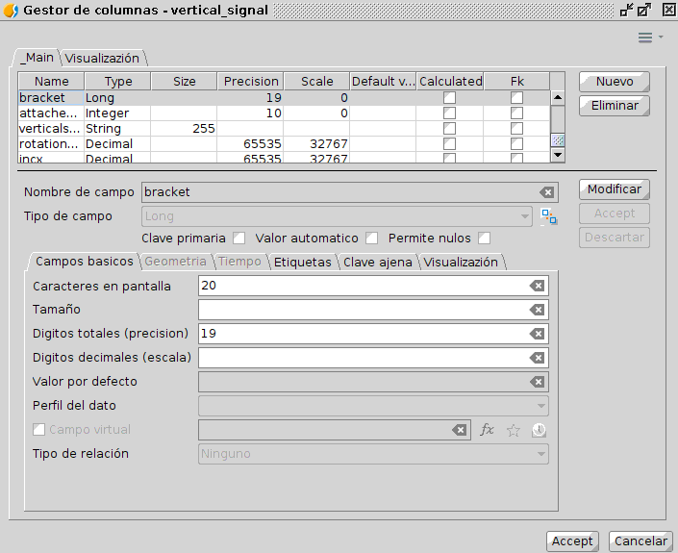Enable Permite nulos checkbox
678x553 pixels.
pos(485,239)
